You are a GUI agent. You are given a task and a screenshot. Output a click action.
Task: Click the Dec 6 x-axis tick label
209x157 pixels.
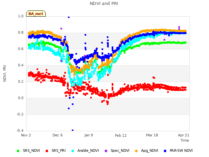(57, 135)
